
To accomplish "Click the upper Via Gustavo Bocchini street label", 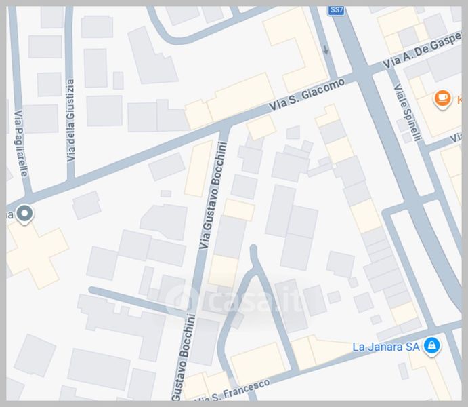I will (x=213, y=196).
